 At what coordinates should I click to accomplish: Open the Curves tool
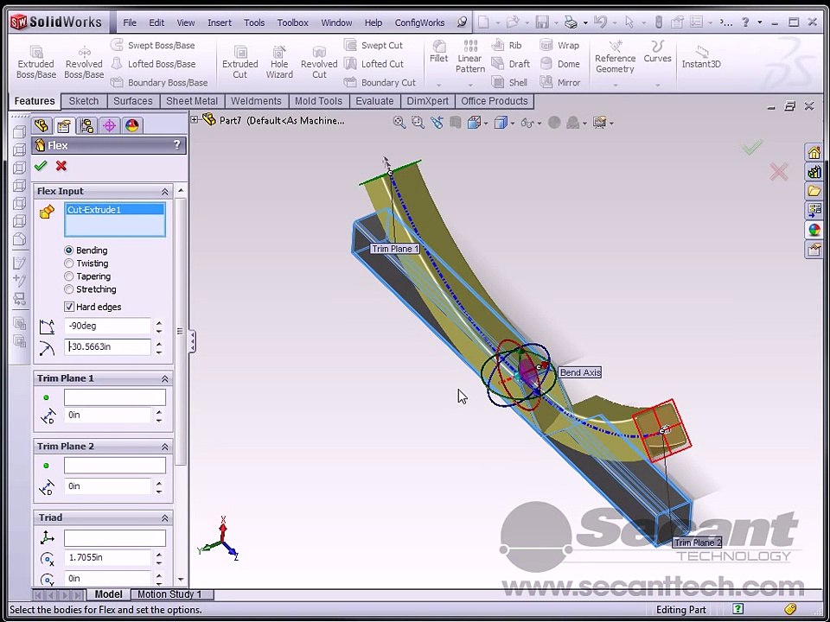tap(657, 51)
